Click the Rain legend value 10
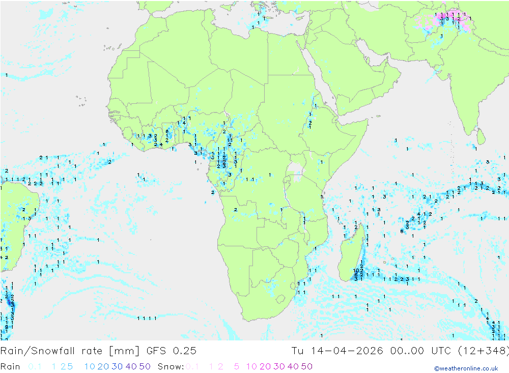 tap(90, 366)
